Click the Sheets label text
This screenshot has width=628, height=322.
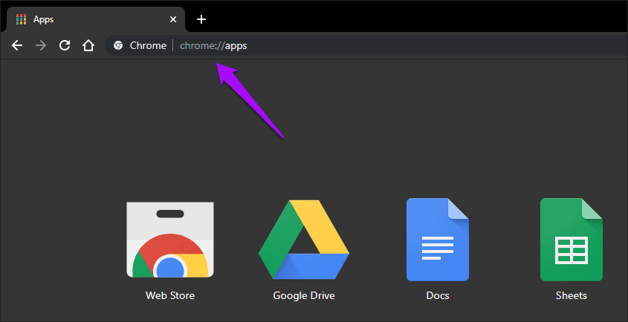pyautogui.click(x=572, y=295)
